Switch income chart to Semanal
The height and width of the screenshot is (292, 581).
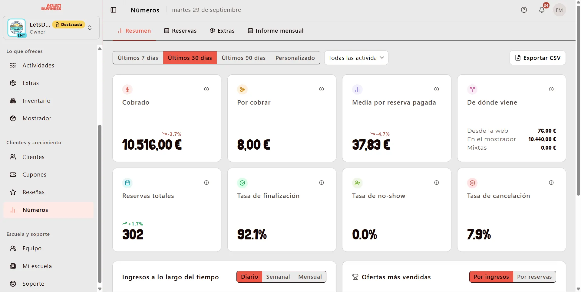pyautogui.click(x=278, y=277)
